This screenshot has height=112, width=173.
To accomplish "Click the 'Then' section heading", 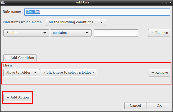I will click(x=7, y=65).
